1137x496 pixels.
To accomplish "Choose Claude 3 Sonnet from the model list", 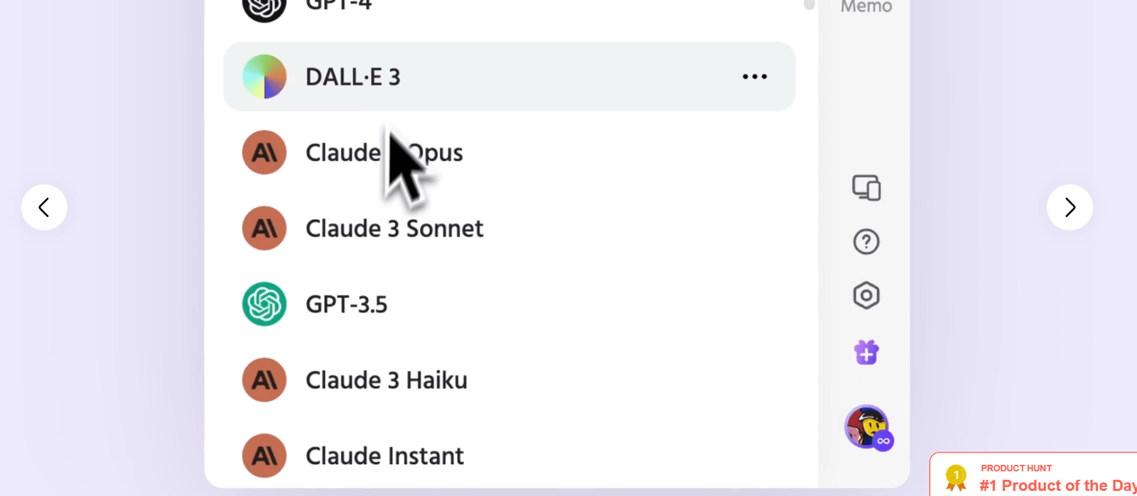I will click(394, 228).
